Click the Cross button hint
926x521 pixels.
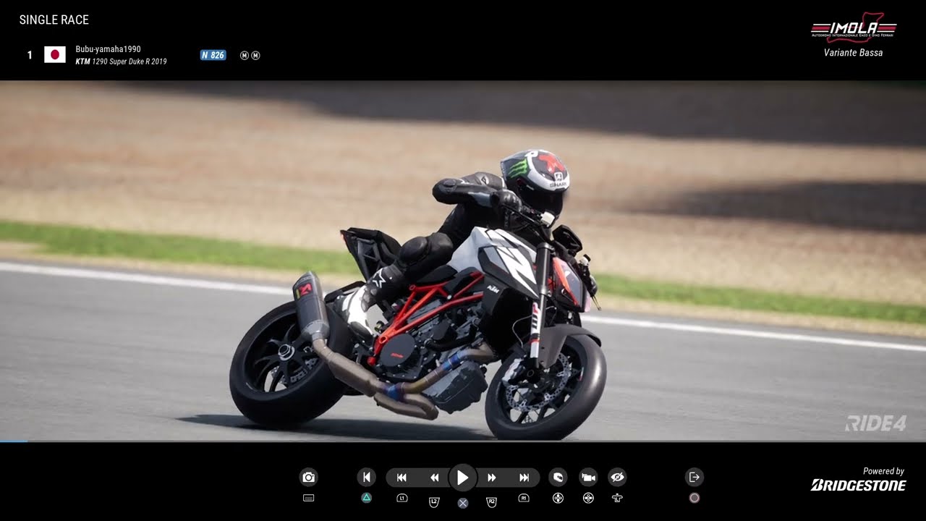(463, 503)
